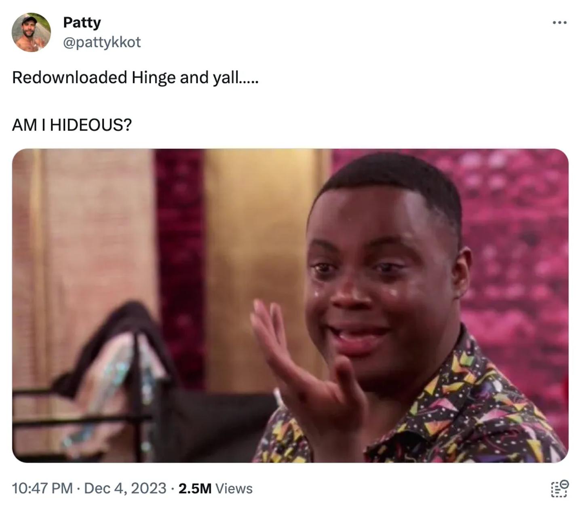Click the dashed-box text icon with minus badge

(x=559, y=488)
